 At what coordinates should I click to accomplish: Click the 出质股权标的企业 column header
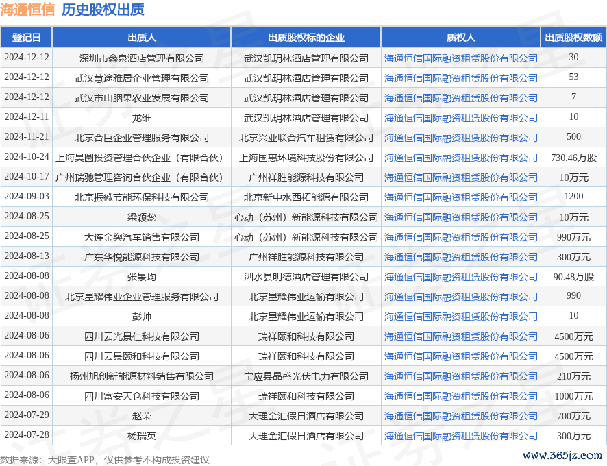point(306,38)
